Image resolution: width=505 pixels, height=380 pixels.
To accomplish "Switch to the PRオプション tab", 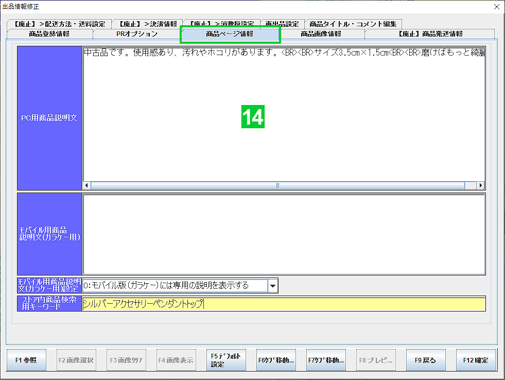I will coord(136,34).
